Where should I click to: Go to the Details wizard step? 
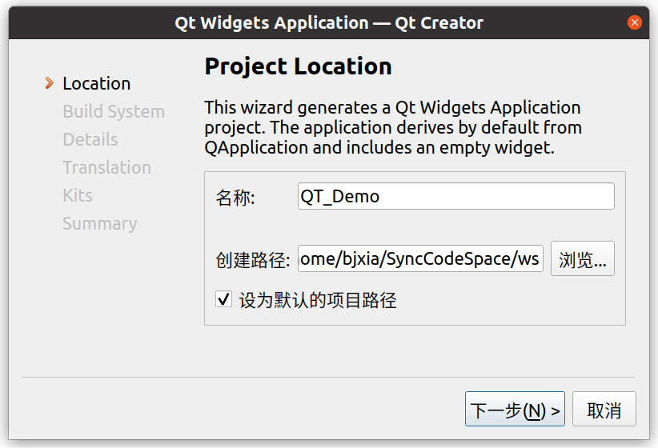[x=90, y=139]
